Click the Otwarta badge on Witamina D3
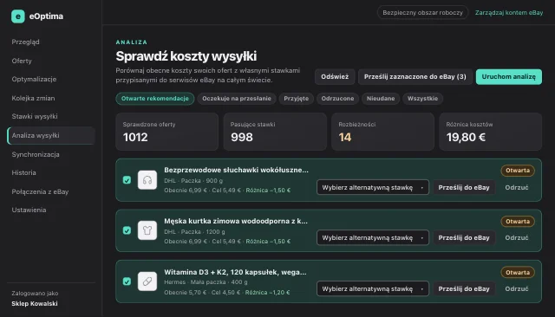This screenshot has height=317, width=555. point(518,273)
